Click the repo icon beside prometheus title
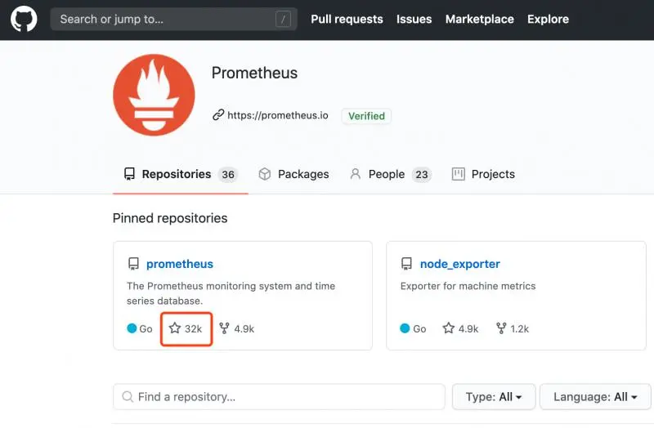The height and width of the screenshot is (428, 654). click(133, 264)
